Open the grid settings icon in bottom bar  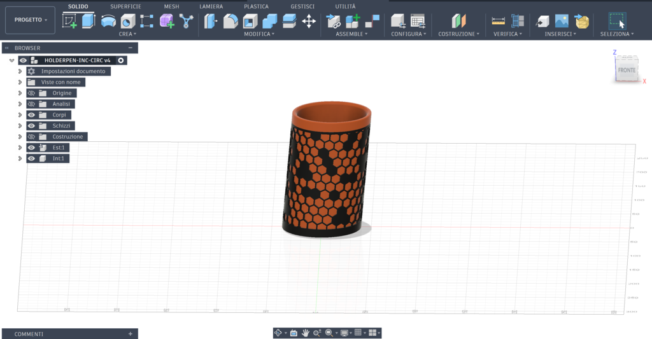(x=358, y=333)
